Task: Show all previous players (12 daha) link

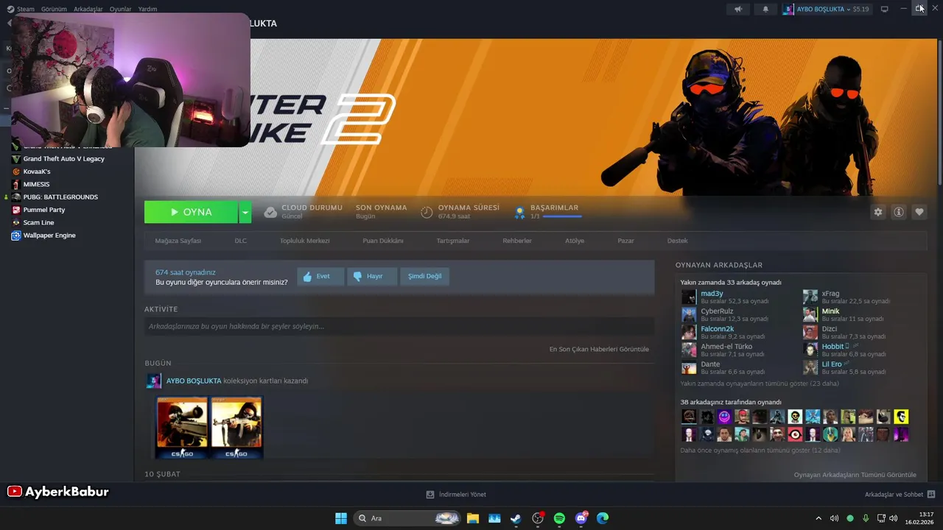Action: (760, 450)
